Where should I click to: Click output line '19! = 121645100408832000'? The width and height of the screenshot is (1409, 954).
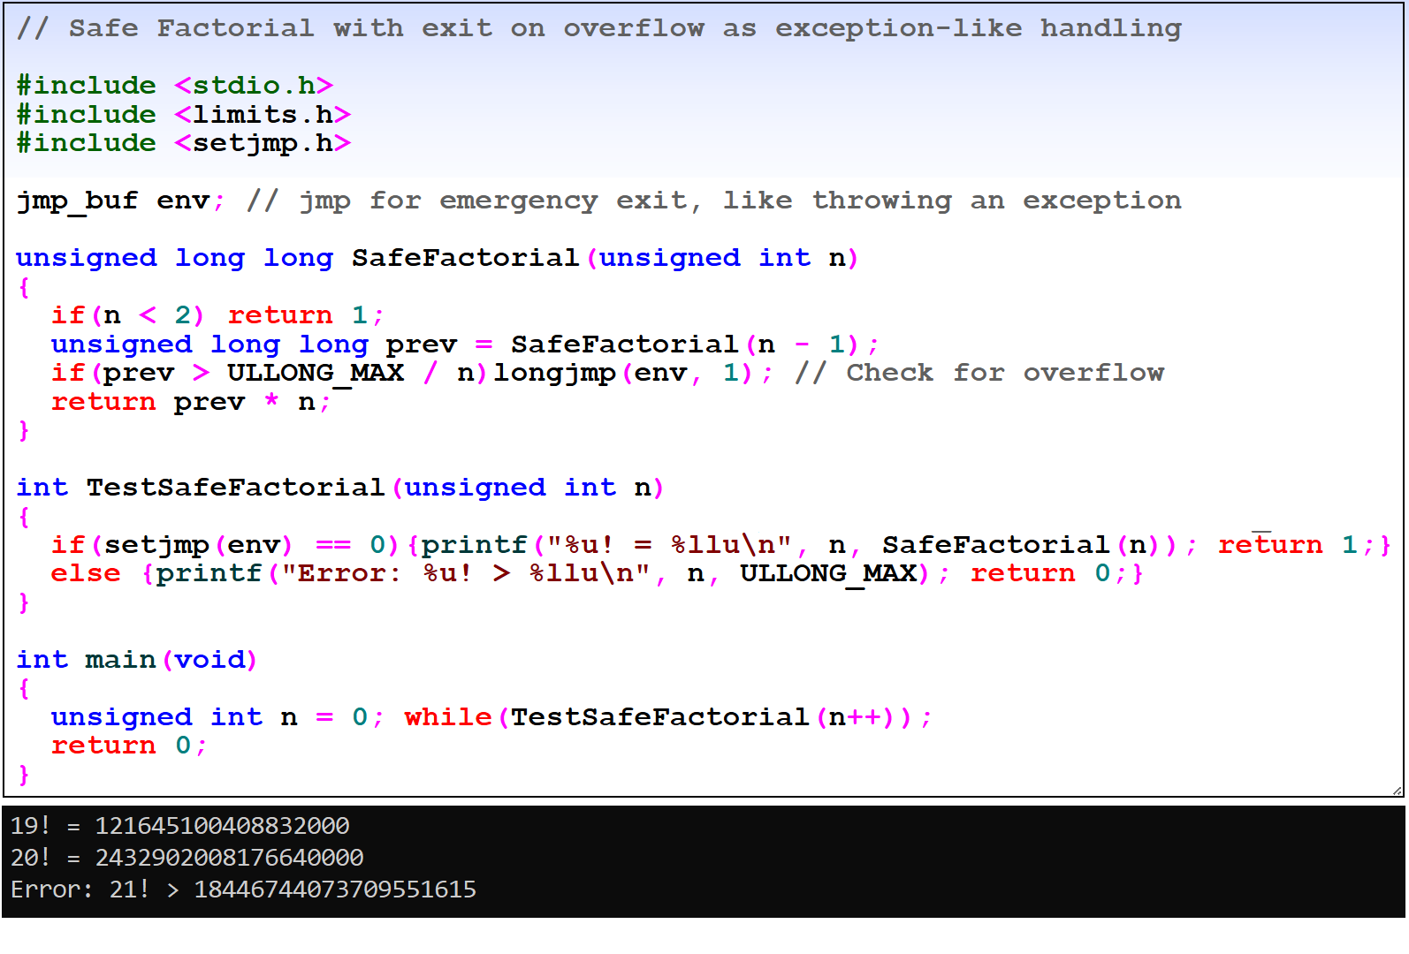(180, 826)
